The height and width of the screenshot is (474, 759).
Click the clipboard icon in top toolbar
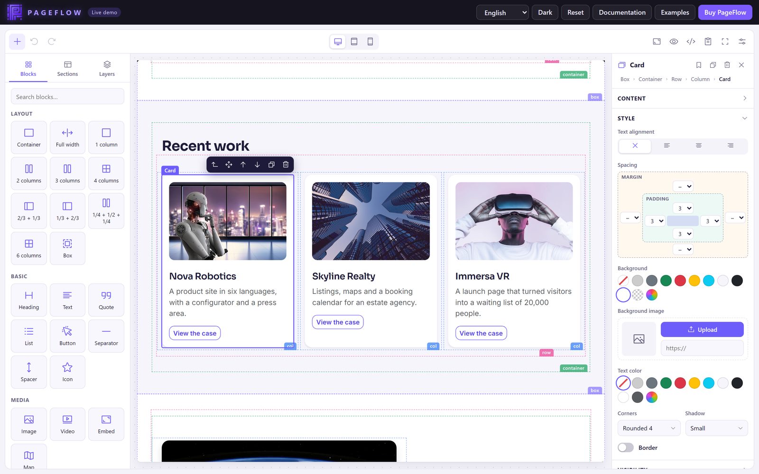coord(708,42)
